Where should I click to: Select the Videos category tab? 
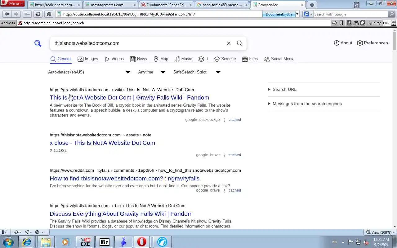(x=114, y=59)
